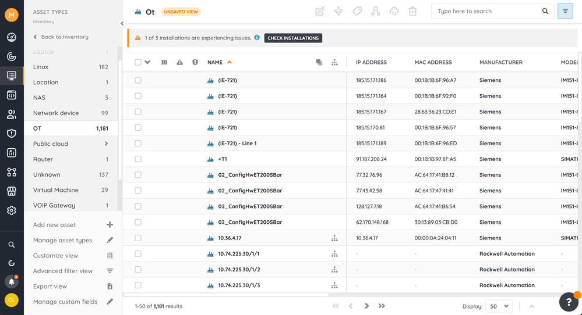The image size is (582, 315).
Task: Select Network device asset type
Action: [56, 113]
